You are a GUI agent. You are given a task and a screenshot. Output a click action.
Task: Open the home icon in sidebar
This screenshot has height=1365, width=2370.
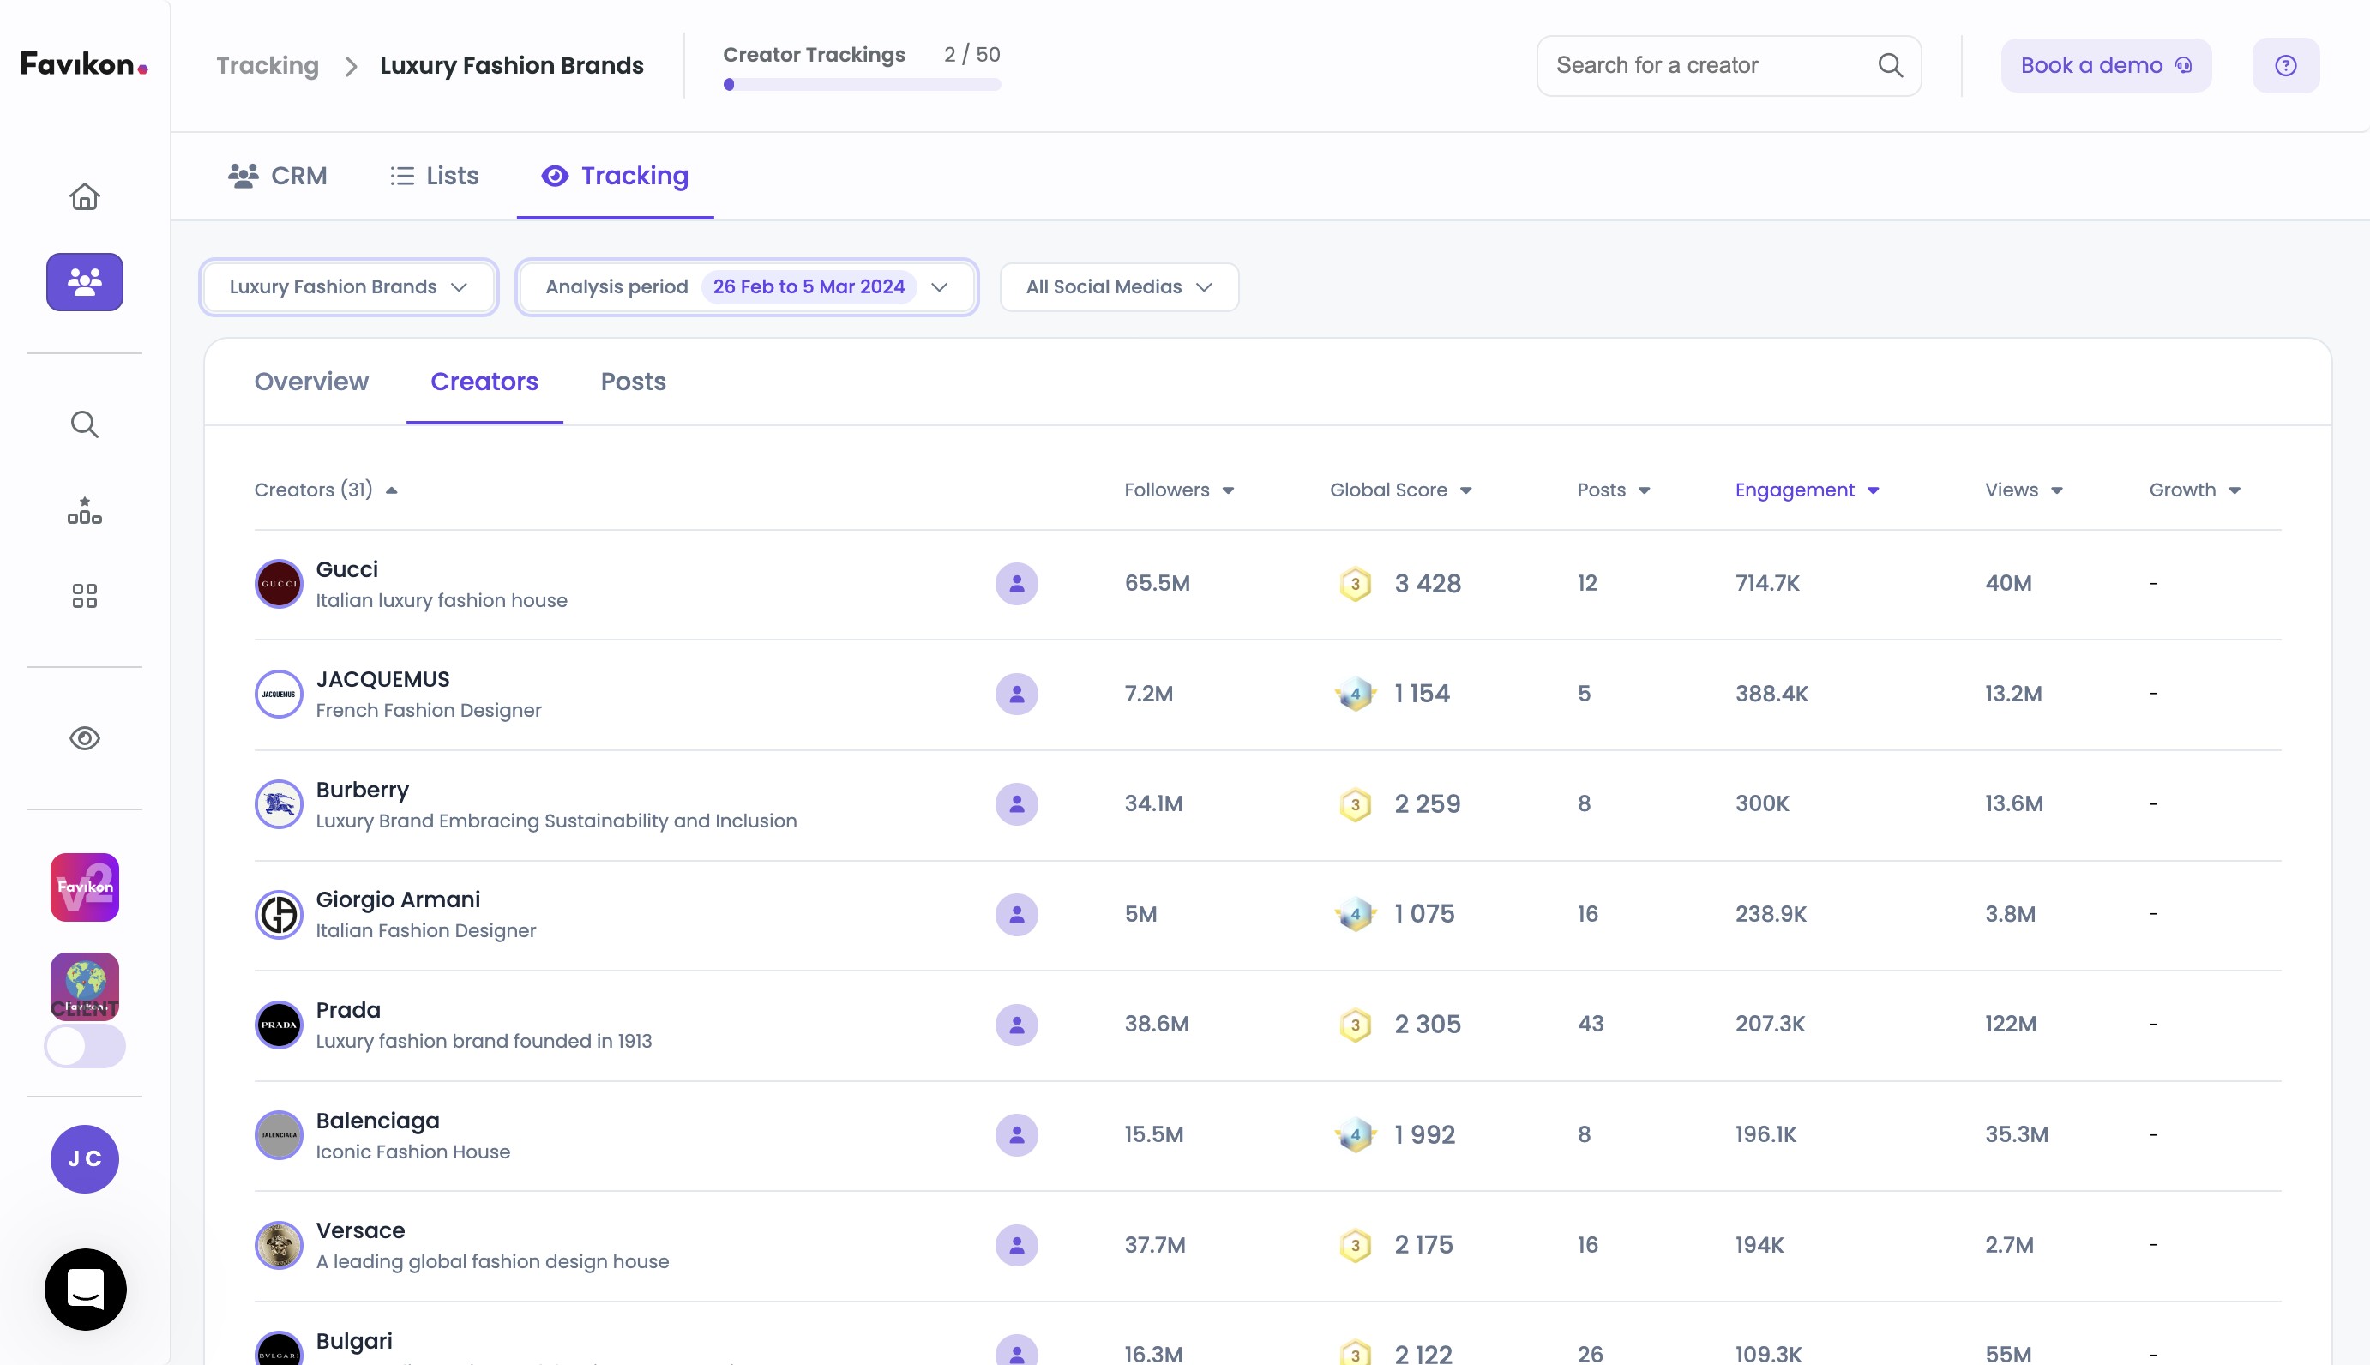pyautogui.click(x=84, y=197)
